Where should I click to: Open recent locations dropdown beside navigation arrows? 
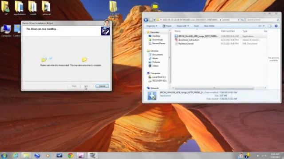(x=154, y=20)
